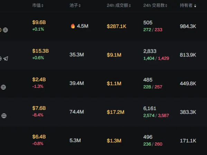The image size is (207, 155).
Task: Click the fire icon beside 4.5M
Action: click(73, 26)
